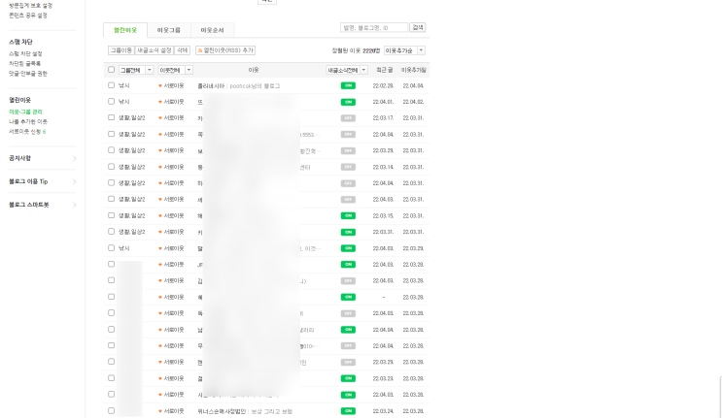Tick the select-all checkbox in the table header
This screenshot has width=722, height=418.
point(111,70)
